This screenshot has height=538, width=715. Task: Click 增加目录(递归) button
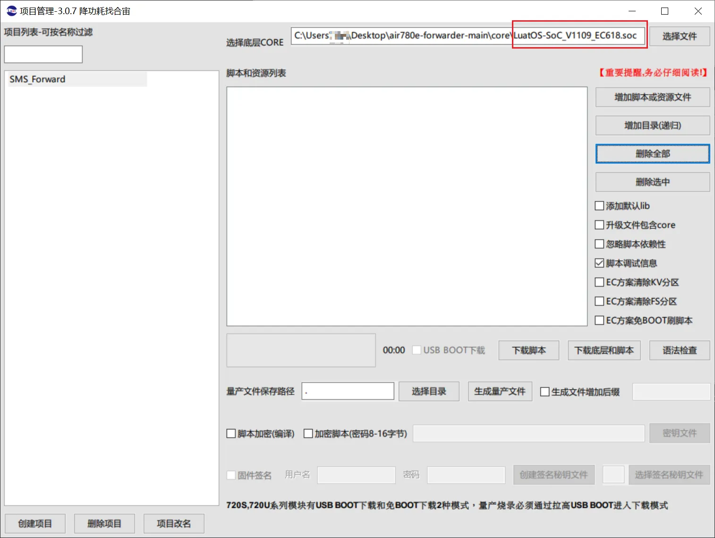[x=653, y=125]
